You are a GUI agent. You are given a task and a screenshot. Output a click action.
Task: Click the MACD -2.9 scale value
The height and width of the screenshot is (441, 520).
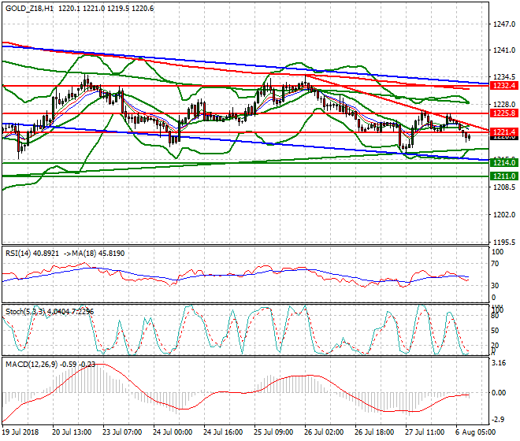point(499,420)
